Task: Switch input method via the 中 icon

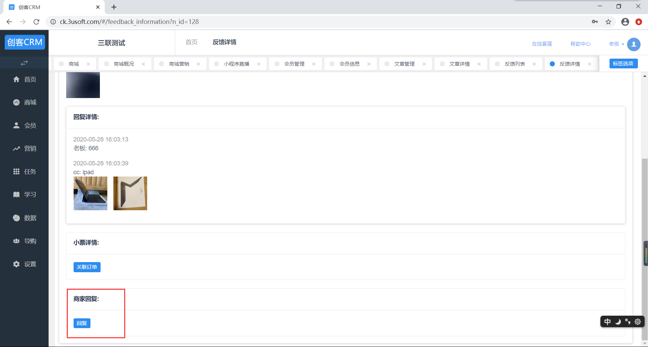Action: click(x=607, y=321)
